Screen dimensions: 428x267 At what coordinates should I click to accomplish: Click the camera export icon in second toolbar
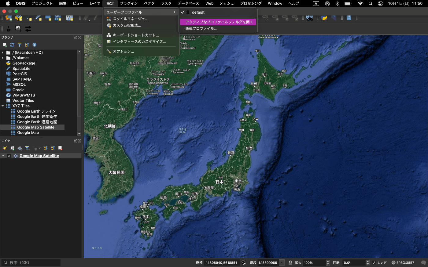[x=9, y=29]
